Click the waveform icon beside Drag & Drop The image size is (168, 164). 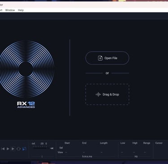coord(98,95)
